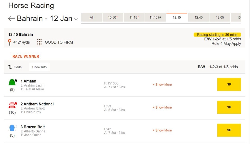
Task: Click Brazen Bolt's blue jockey silk icon
Action: tap(12, 128)
